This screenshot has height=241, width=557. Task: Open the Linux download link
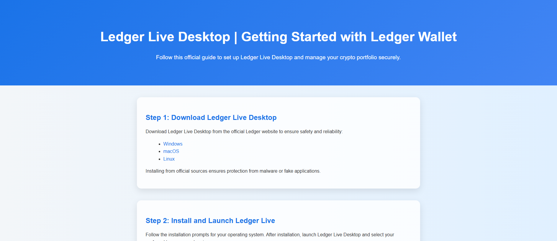pyautogui.click(x=169, y=159)
